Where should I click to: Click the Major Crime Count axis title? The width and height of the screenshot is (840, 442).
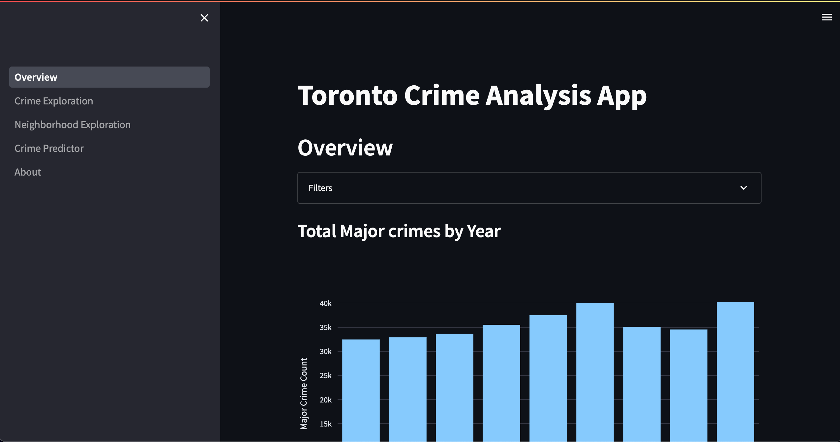pyautogui.click(x=304, y=394)
